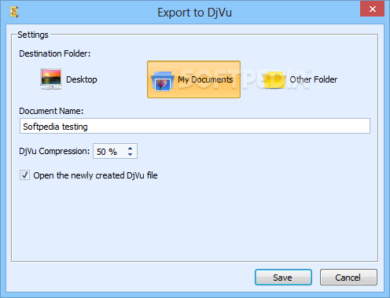Image resolution: width=390 pixels, height=298 pixels.
Task: Click inside the 50 % compression value field
Action: [x=110, y=151]
